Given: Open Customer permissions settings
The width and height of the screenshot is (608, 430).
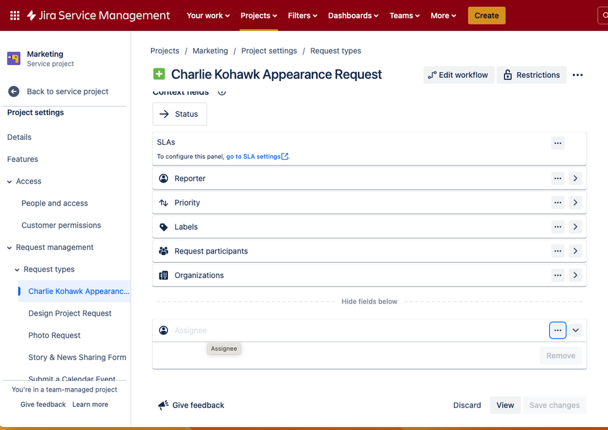Looking at the screenshot, I should [x=61, y=226].
